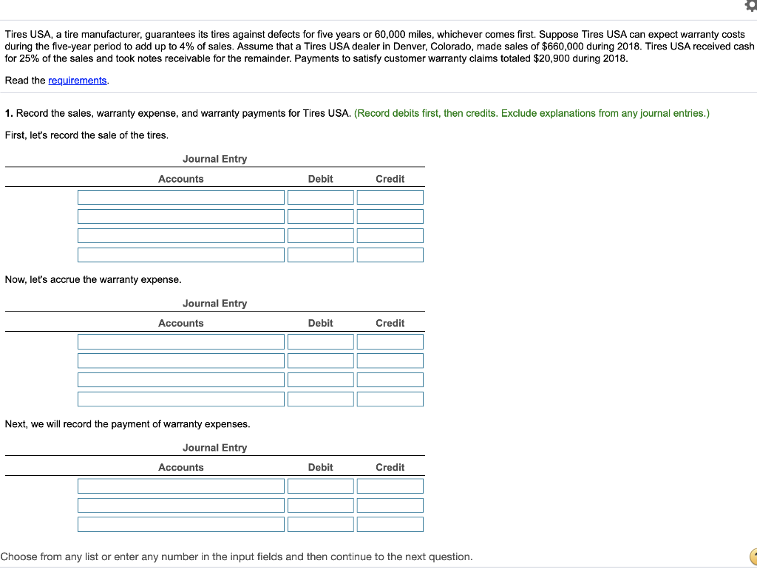
Task: Click the fourth Credit field in the sales entry
Action: 390,254
